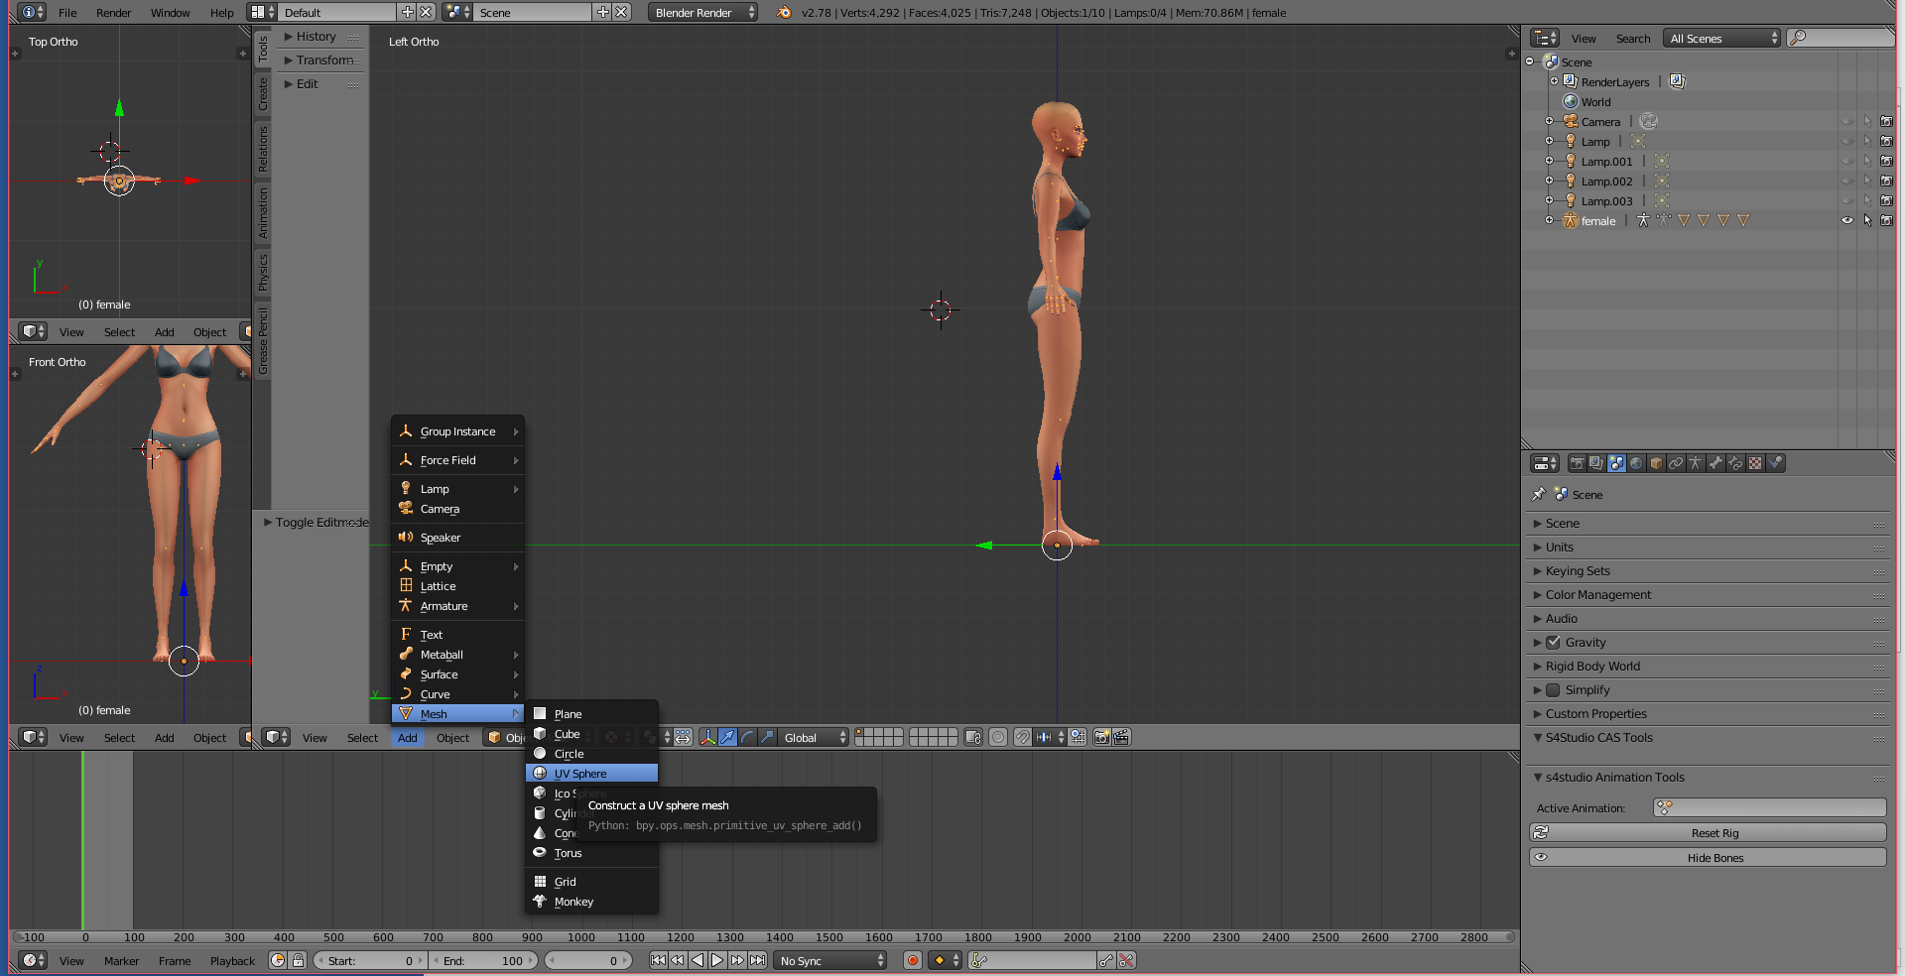Screen dimensions: 1905x976
Task: Enable the Simplify checkbox
Action: pyautogui.click(x=1554, y=690)
